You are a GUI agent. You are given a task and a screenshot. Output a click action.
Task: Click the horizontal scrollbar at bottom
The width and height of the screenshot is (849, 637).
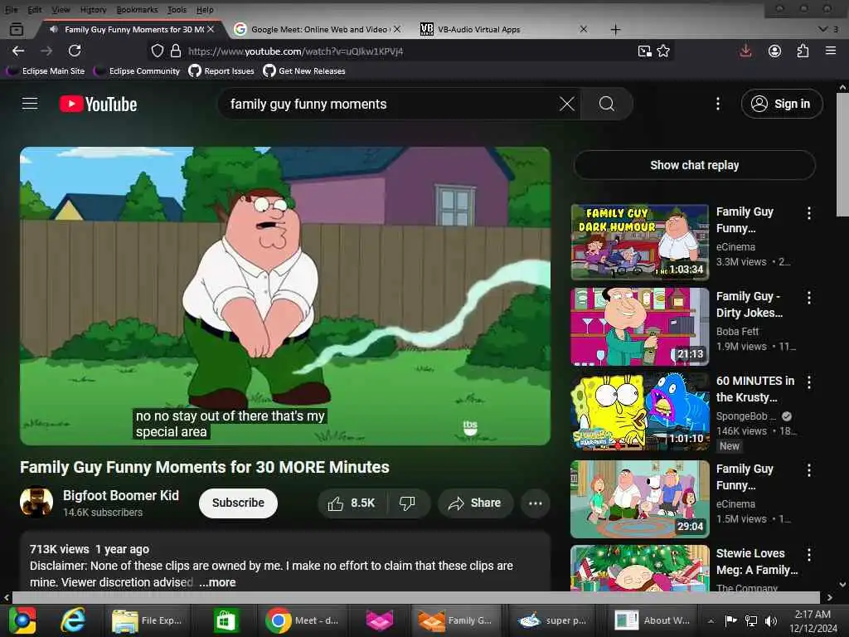415,597
